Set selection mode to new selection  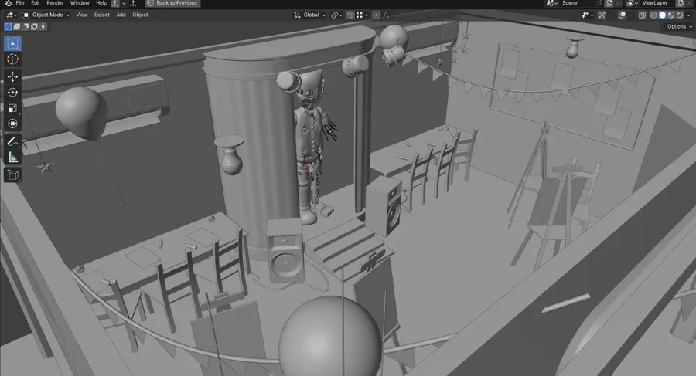(8, 26)
